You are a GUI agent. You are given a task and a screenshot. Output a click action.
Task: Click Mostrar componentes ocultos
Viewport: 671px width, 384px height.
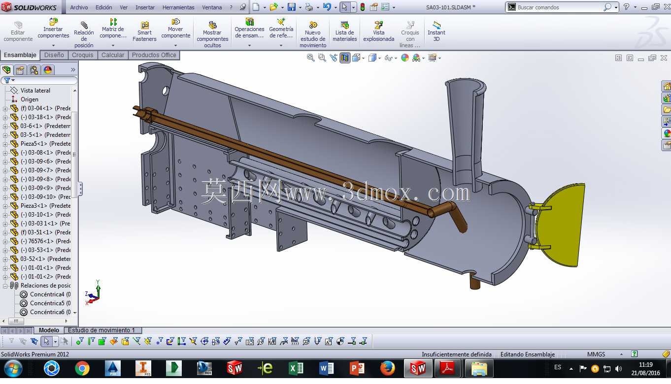[x=212, y=34]
